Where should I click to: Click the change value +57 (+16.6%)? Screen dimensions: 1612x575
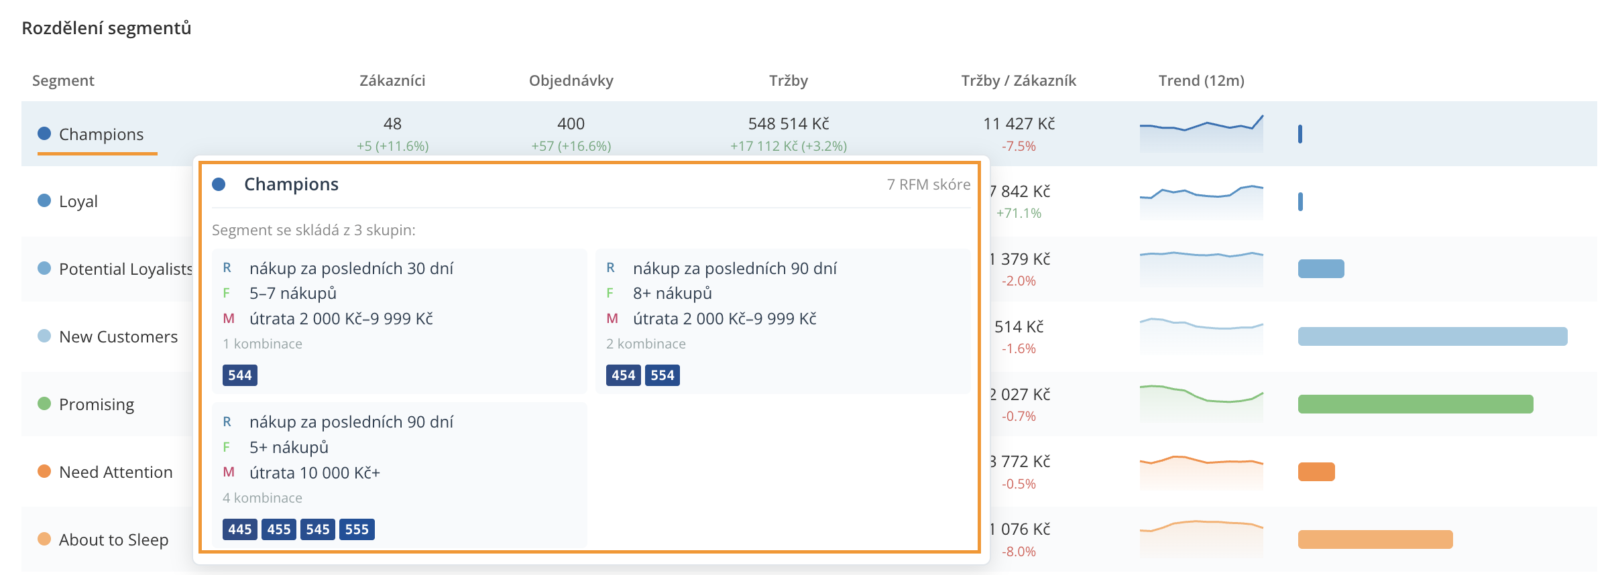(x=571, y=146)
